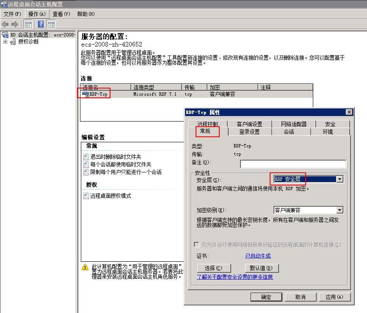The image size is (367, 313).
Task: Click the back arrow toolbar icon
Action: [6, 24]
